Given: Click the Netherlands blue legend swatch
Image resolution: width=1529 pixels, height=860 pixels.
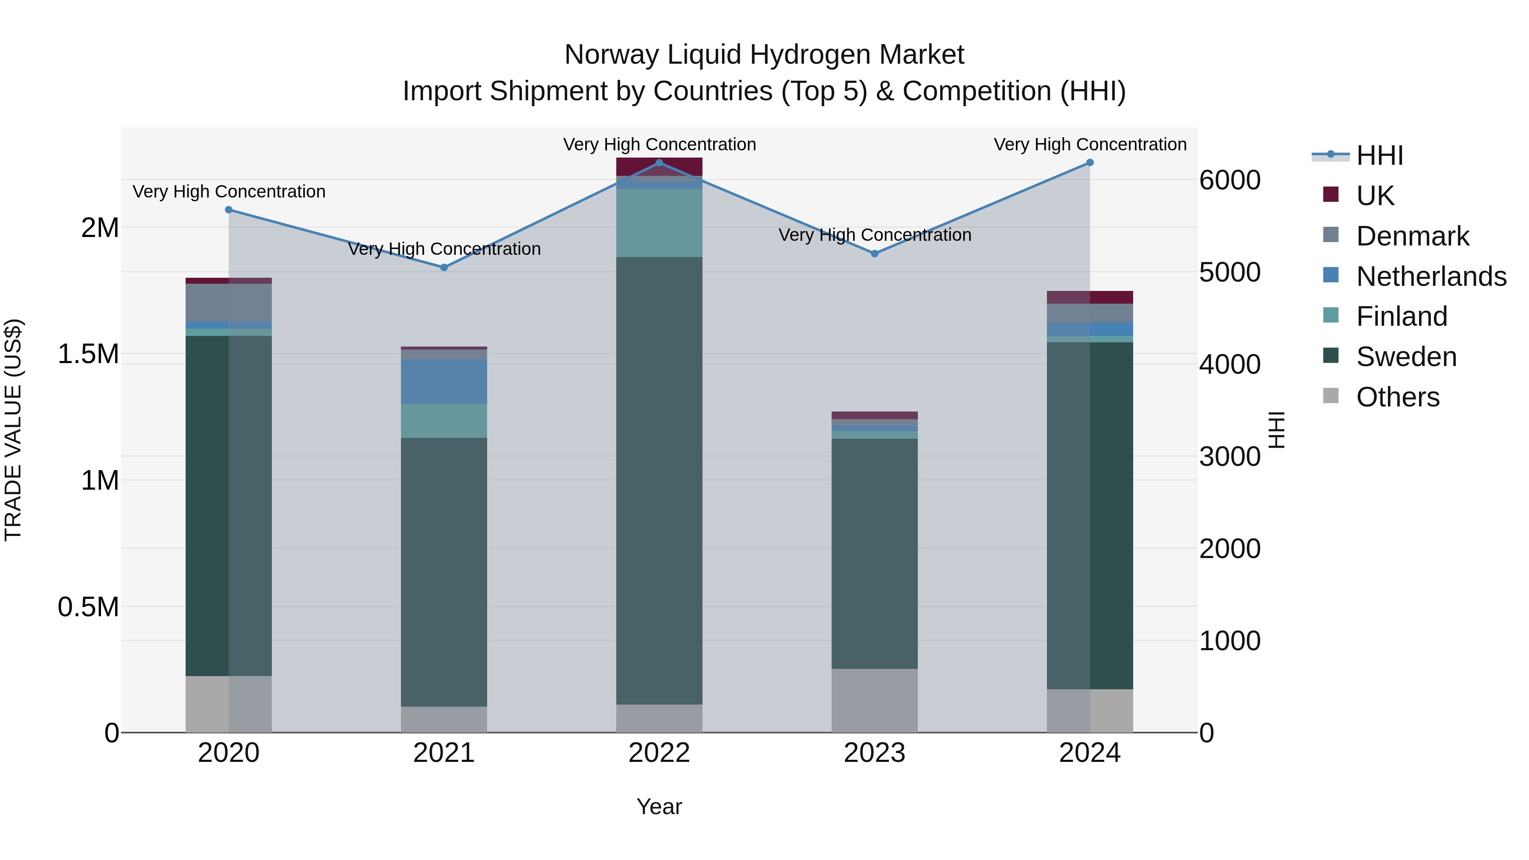Looking at the screenshot, I should (1331, 275).
